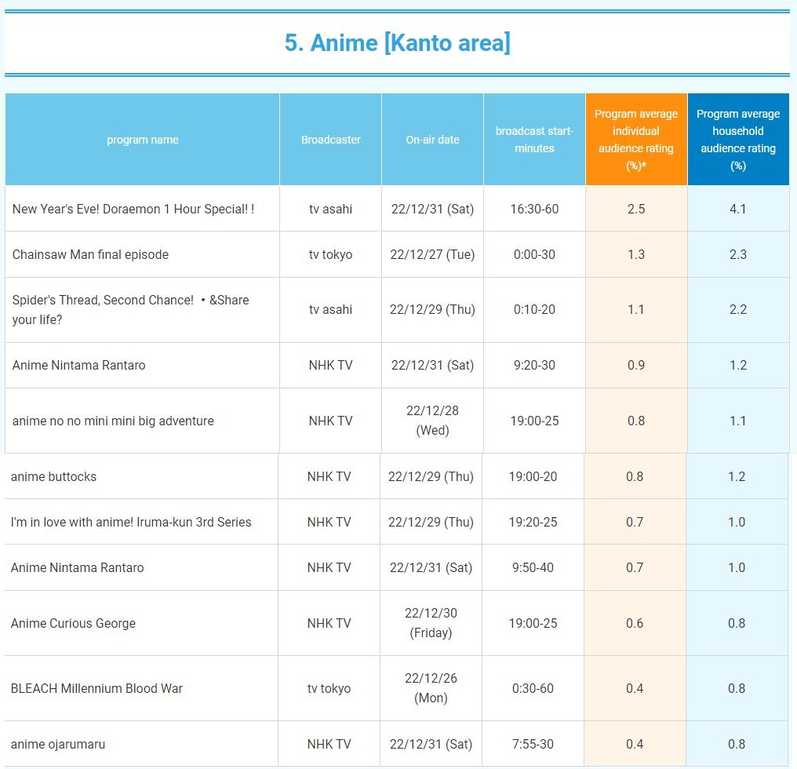Click the date '22/12/26 (Mon)'
Viewport: 797px width, 769px height.
(x=431, y=688)
